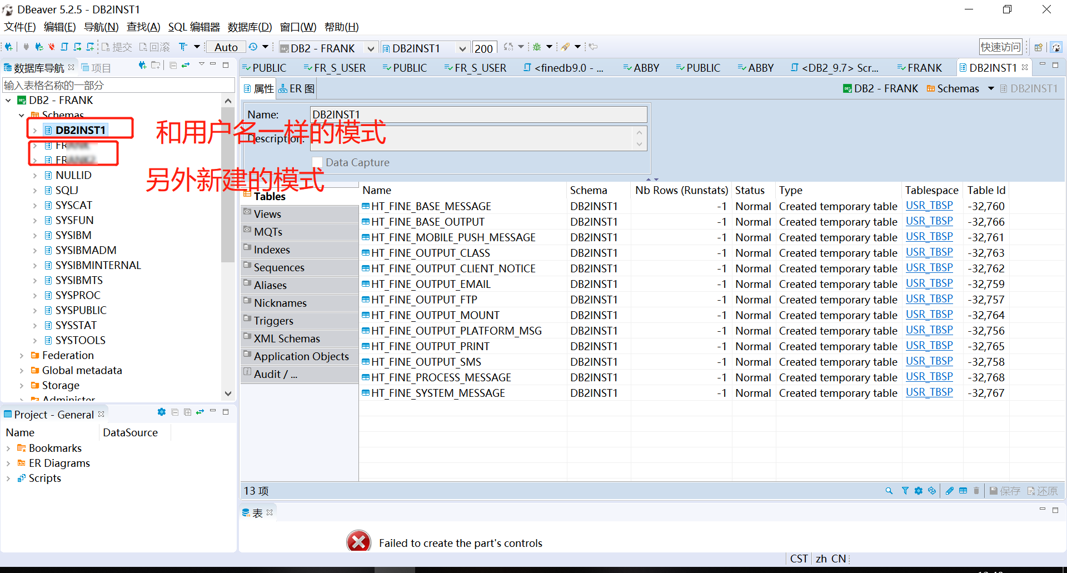Image resolution: width=1067 pixels, height=573 pixels.
Task: Sort table list by Name column header
Action: click(463, 190)
